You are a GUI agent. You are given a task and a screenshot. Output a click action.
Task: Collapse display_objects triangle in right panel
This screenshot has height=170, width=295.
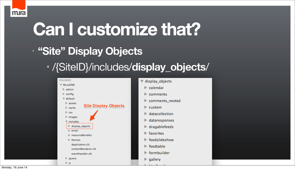pos(142,81)
